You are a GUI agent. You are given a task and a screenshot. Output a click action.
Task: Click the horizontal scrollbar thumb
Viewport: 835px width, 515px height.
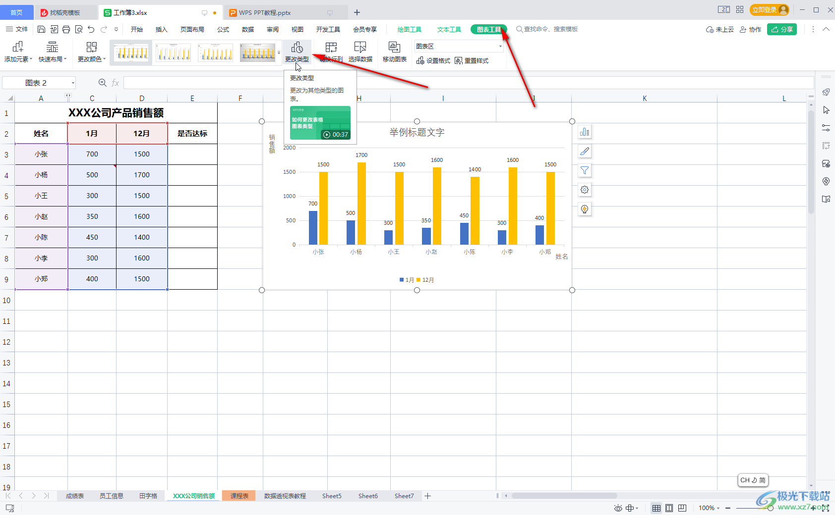coord(564,496)
